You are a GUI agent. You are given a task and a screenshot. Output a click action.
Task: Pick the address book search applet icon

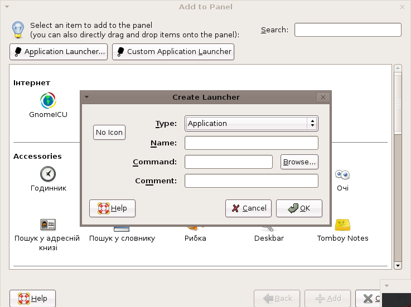47,225
